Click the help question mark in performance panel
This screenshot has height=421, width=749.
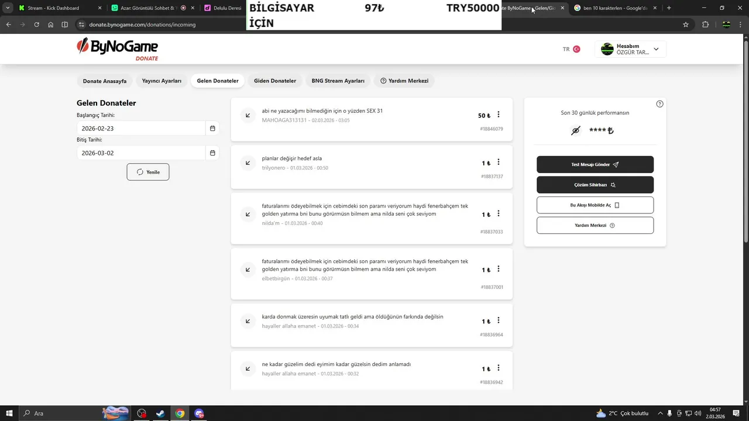pyautogui.click(x=660, y=104)
